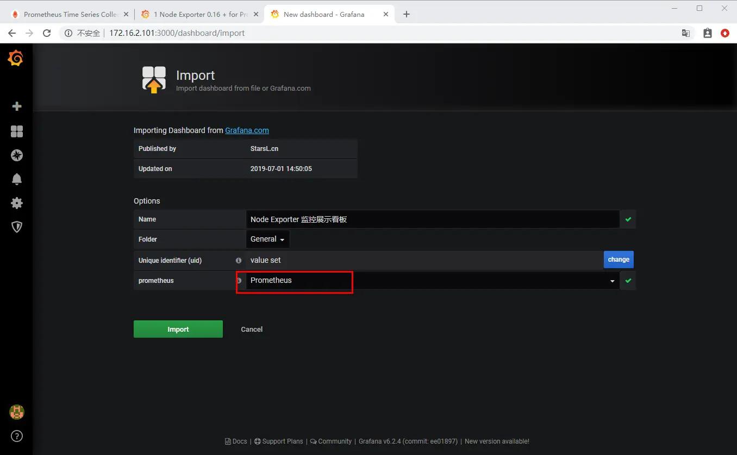This screenshot has height=455, width=737.
Task: Switch to the 1 Node Exporter 0.16 tab
Action: click(x=198, y=15)
